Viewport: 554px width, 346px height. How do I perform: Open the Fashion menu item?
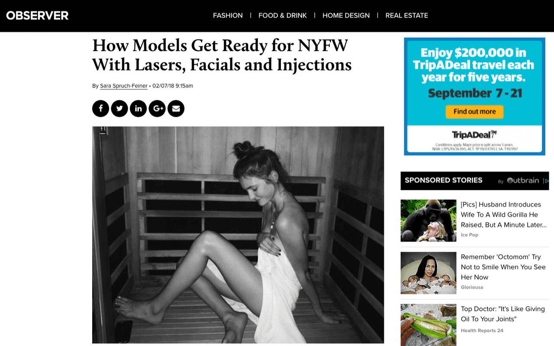point(228,16)
